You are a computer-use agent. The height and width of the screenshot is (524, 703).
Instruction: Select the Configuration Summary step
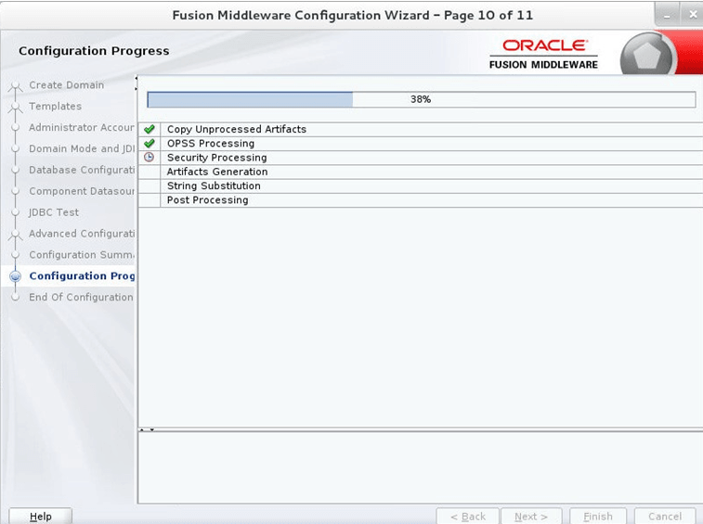[x=82, y=255]
